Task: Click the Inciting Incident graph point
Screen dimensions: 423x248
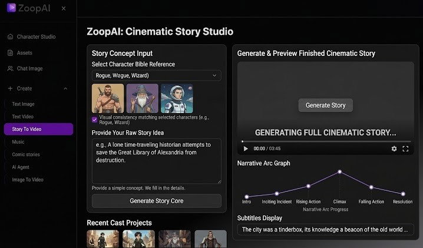Action: (x=276, y=193)
